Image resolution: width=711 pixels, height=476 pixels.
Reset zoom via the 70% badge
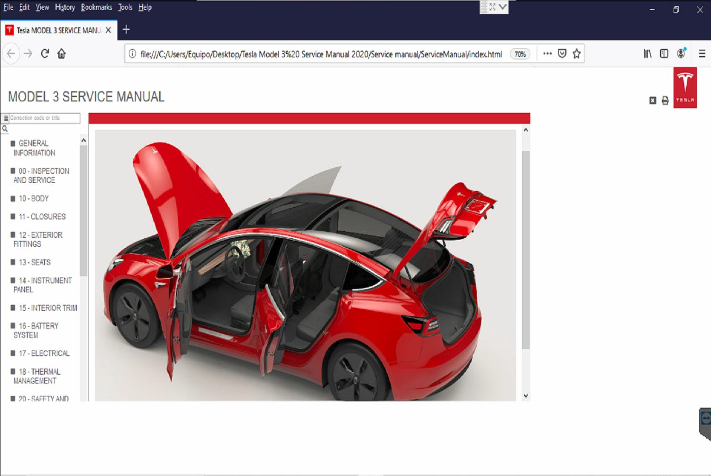520,54
